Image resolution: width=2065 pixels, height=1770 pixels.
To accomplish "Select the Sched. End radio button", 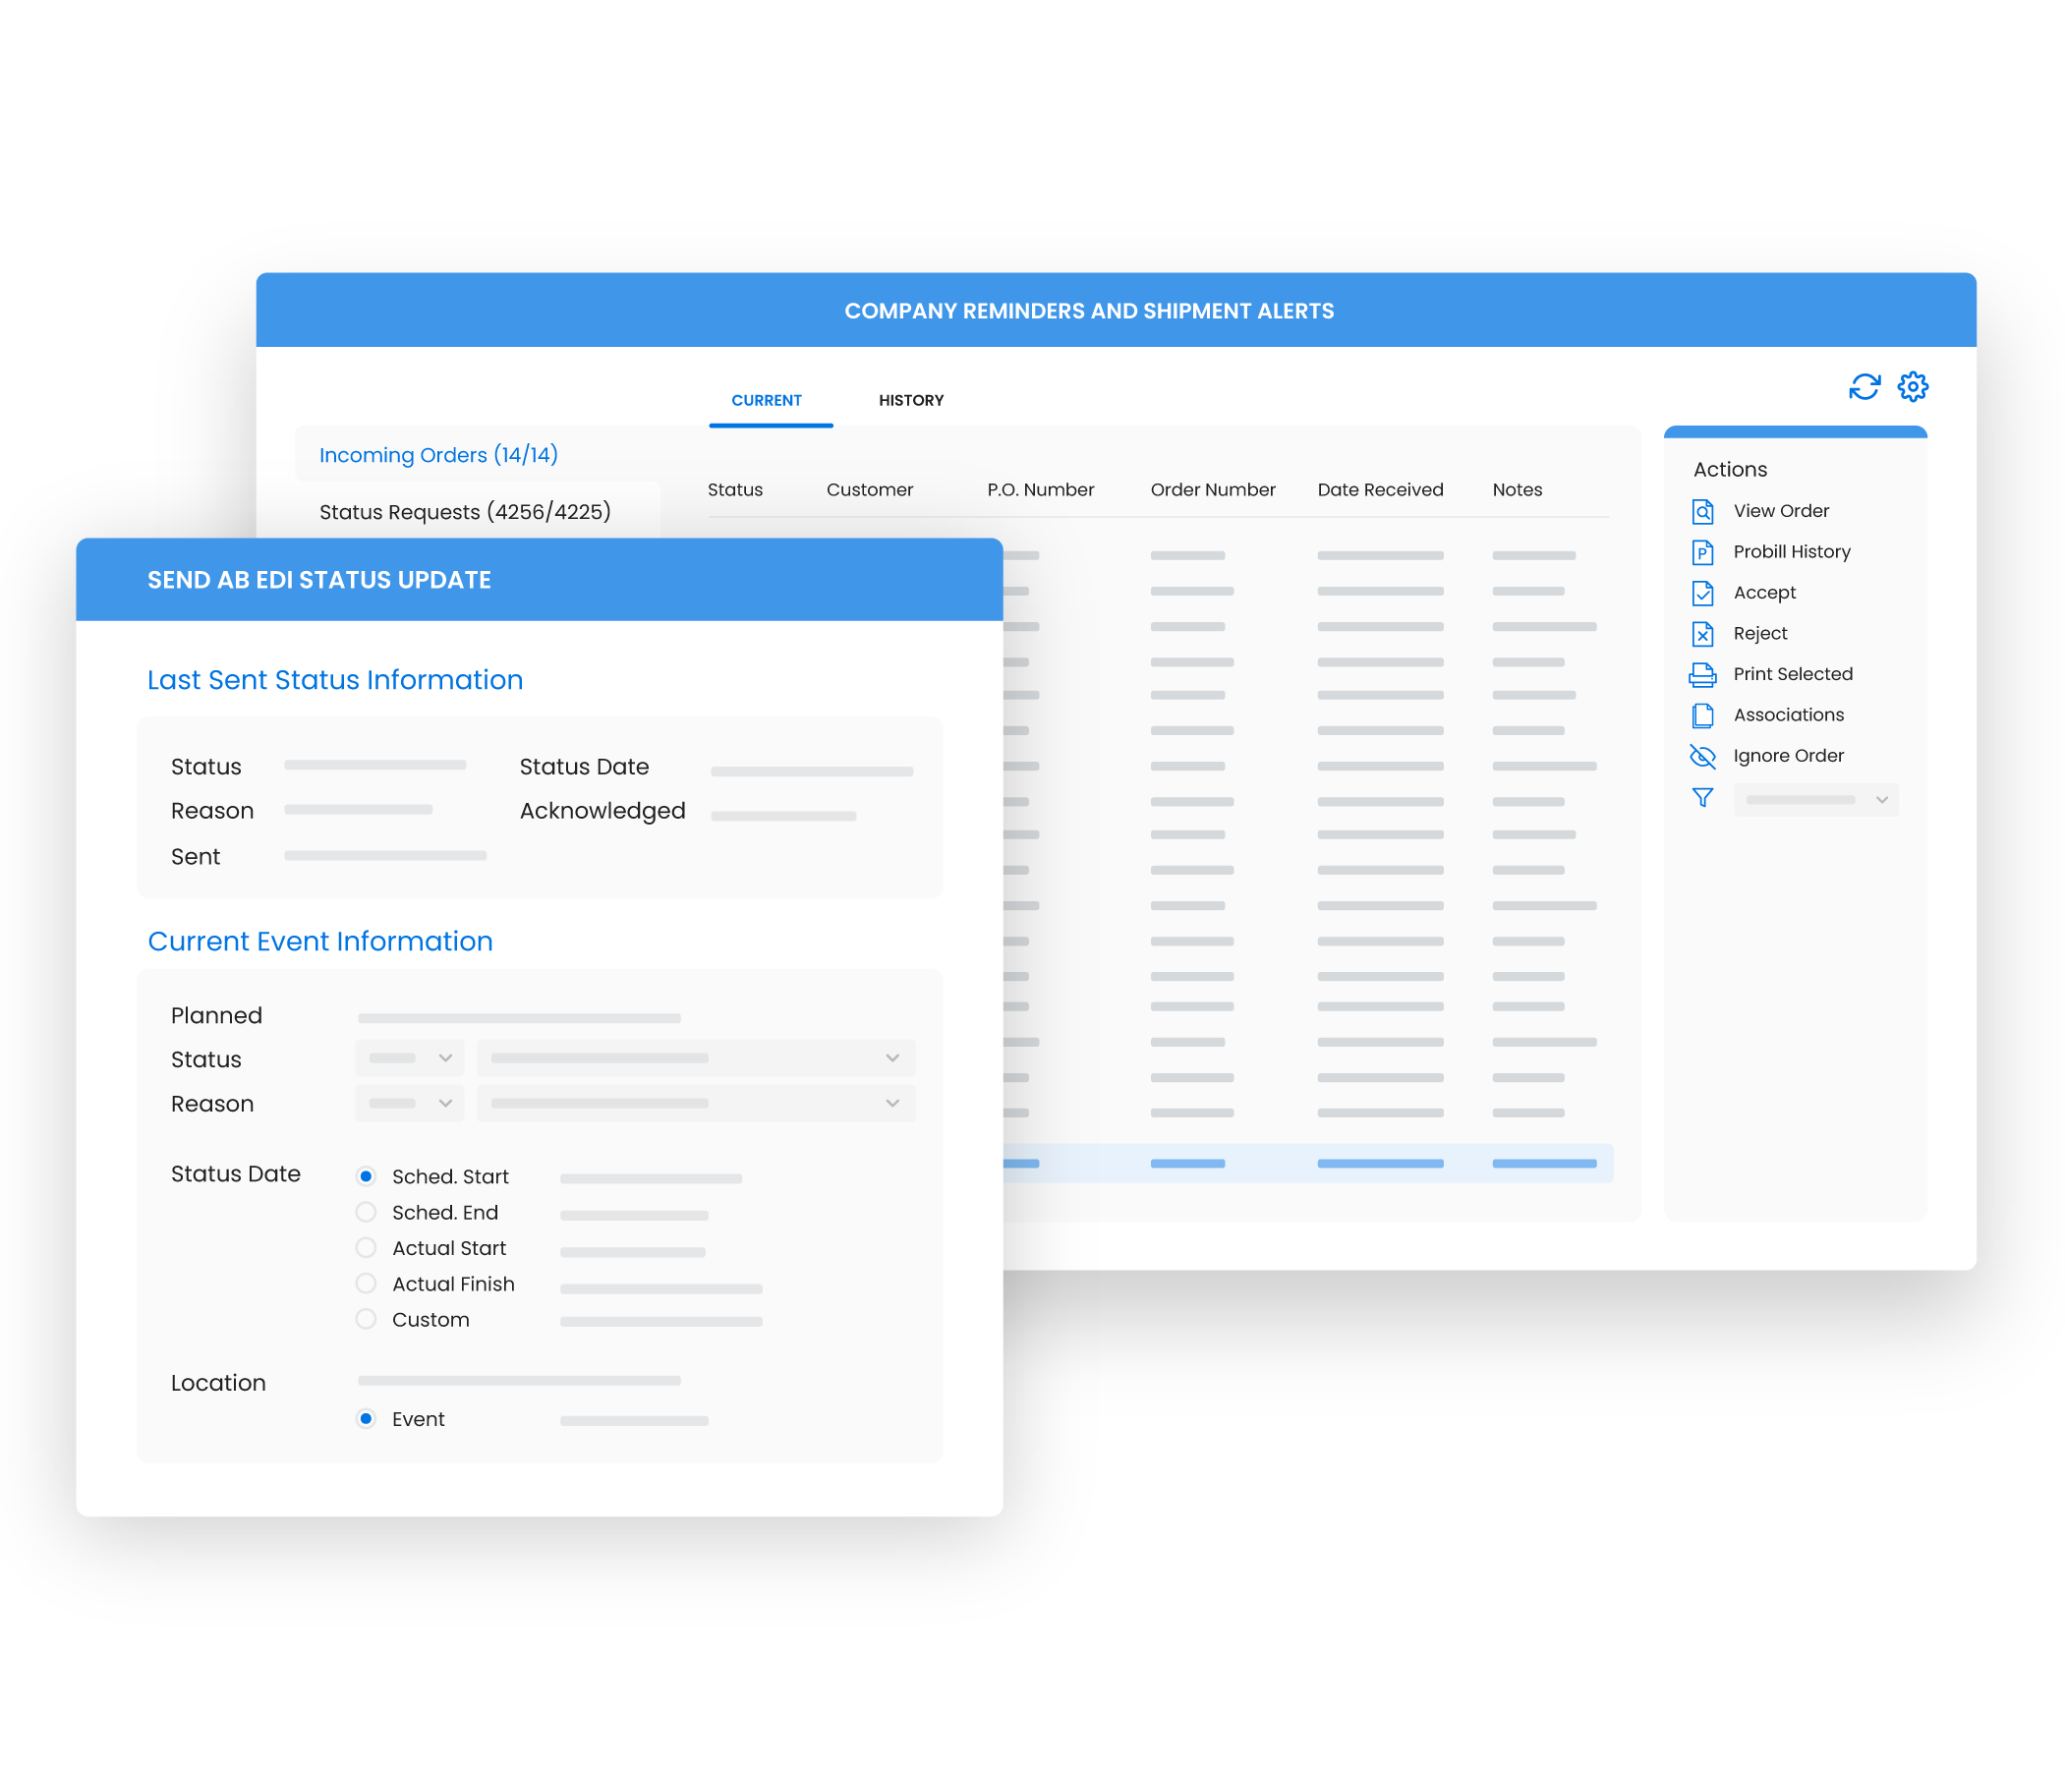I will 366,1212.
